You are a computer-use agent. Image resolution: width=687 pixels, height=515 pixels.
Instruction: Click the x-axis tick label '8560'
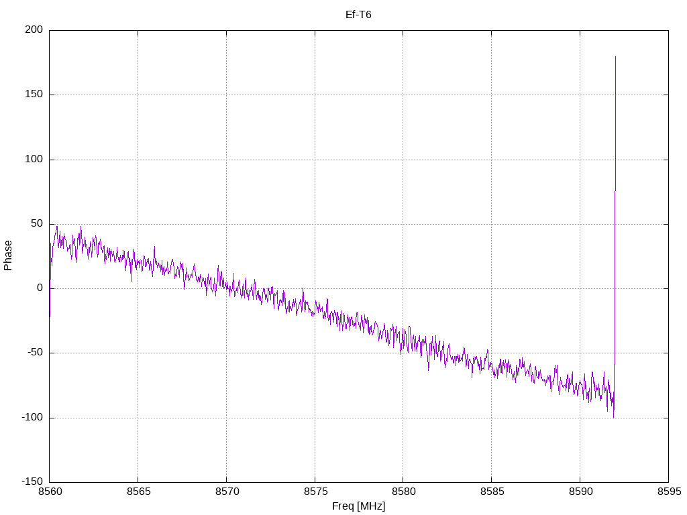click(50, 492)
